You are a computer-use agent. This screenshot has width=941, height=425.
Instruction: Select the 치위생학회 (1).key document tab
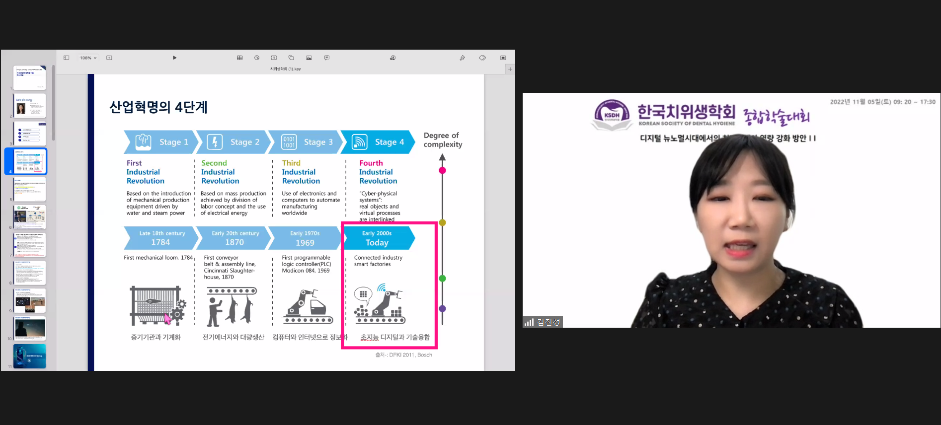[x=285, y=70]
